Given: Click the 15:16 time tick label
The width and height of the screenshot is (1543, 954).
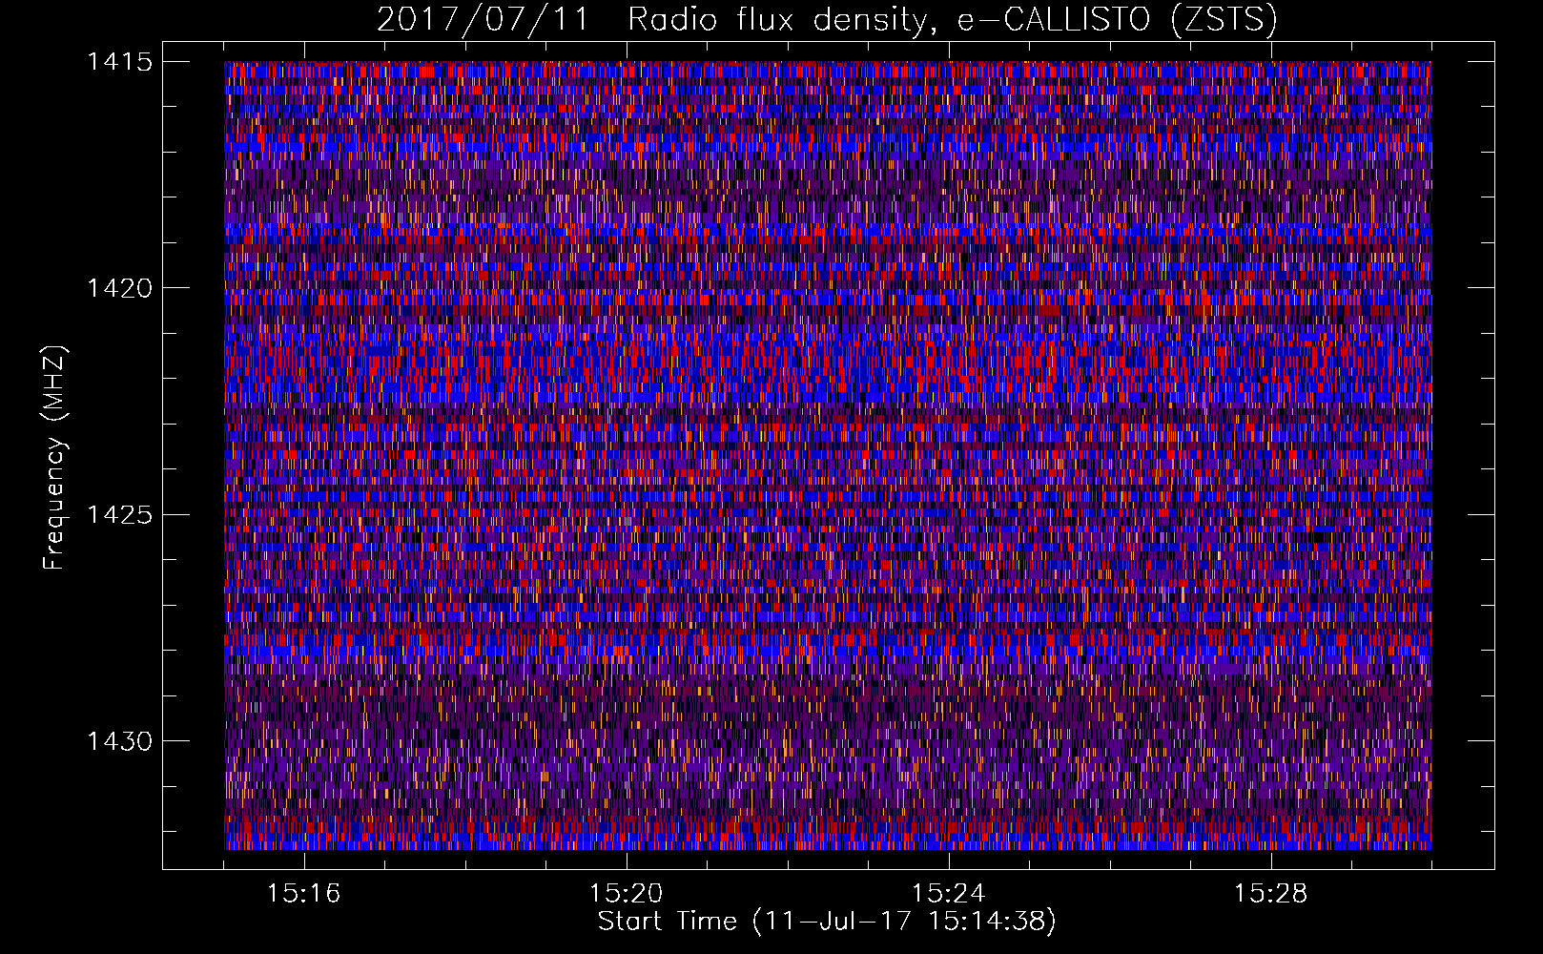Looking at the screenshot, I should 304,894.
